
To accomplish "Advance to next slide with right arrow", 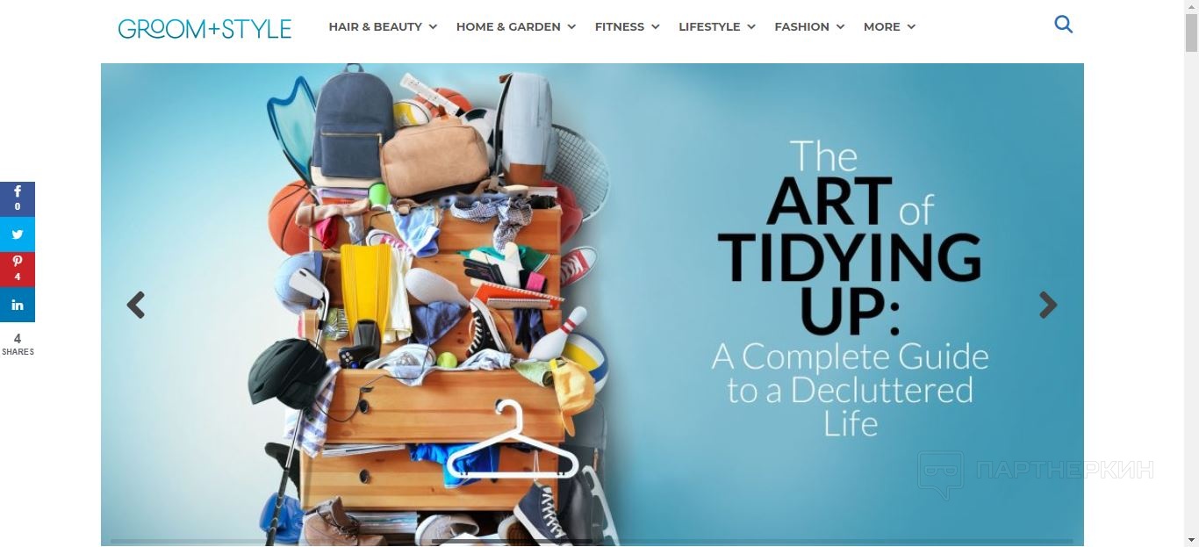I will click(1048, 305).
